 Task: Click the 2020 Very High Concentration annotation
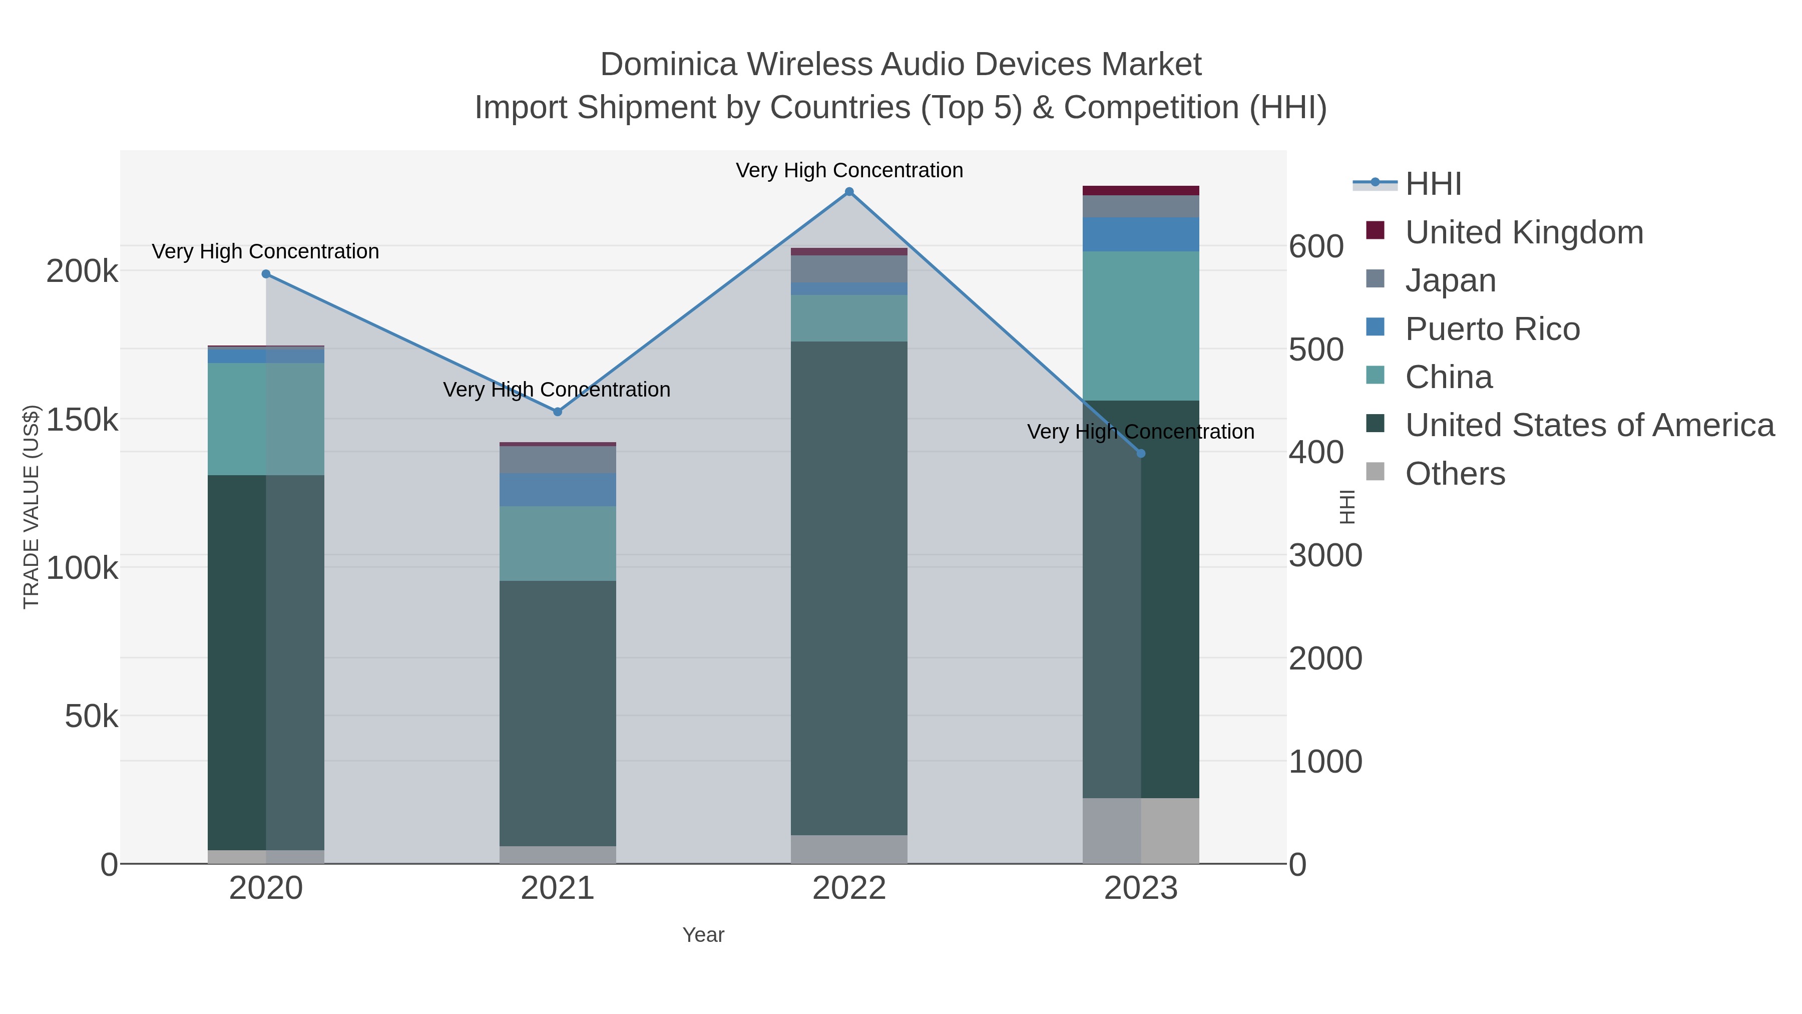(266, 251)
